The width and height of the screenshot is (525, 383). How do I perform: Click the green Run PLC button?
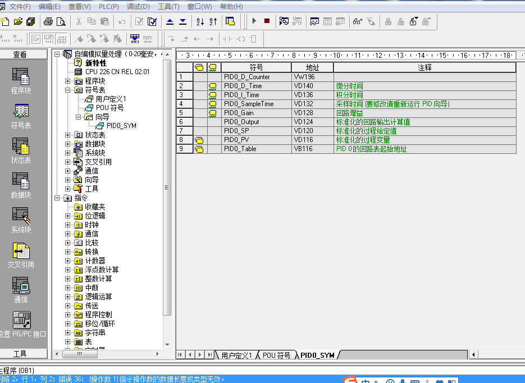[254, 21]
